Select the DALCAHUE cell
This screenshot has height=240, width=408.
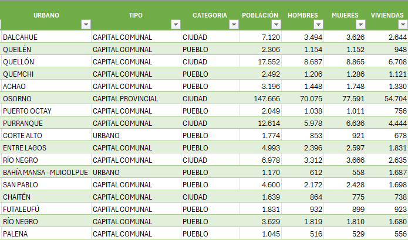click(46, 37)
